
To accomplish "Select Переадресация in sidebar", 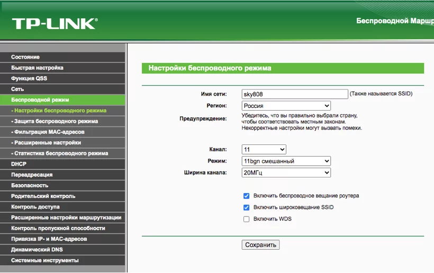I will coord(62,175).
